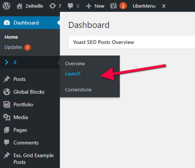Click the Posts pushpin icon in sidebar

click(7, 79)
